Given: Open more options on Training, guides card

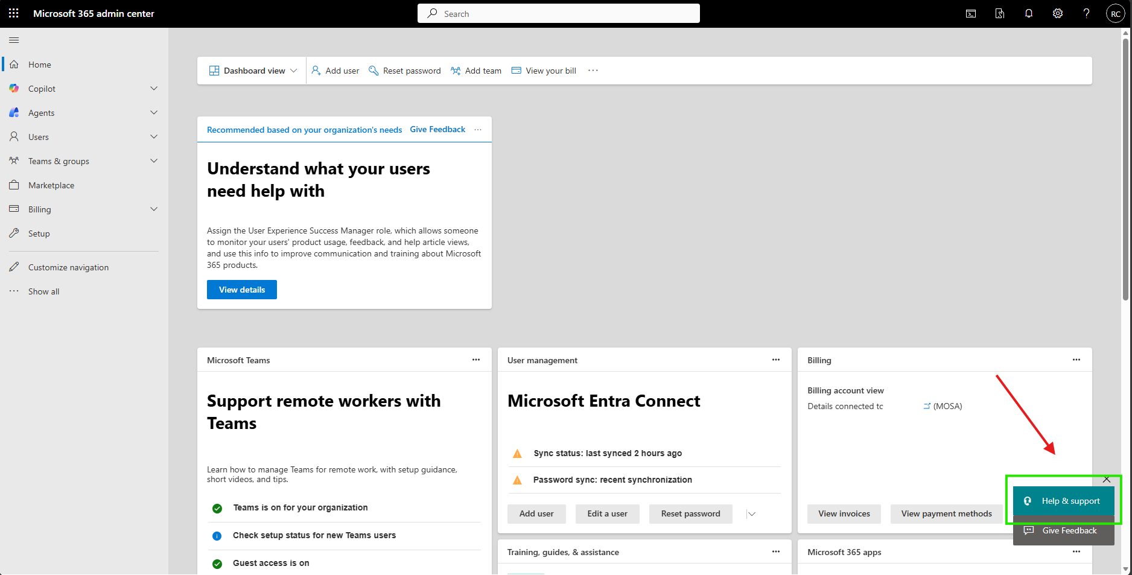Looking at the screenshot, I should [x=776, y=552].
